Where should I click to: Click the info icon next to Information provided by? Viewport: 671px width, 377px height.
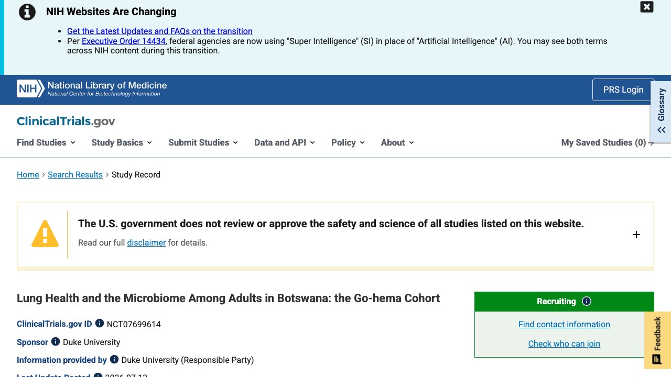coord(114,359)
